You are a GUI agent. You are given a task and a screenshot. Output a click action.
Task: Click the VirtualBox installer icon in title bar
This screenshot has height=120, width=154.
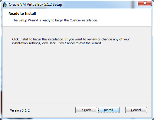[x=5, y=5]
